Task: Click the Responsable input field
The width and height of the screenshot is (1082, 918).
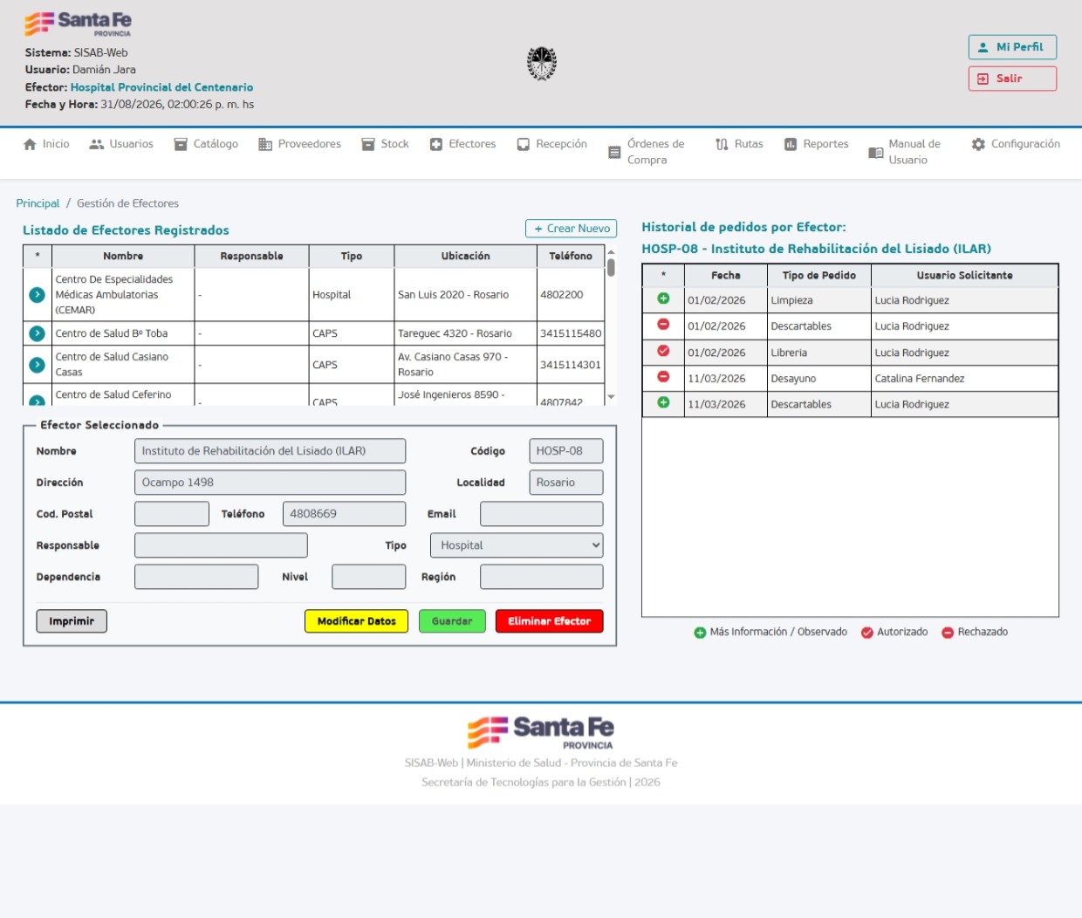Action: coord(221,545)
